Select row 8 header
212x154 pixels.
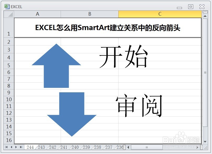pyautogui.click(x=9, y=86)
